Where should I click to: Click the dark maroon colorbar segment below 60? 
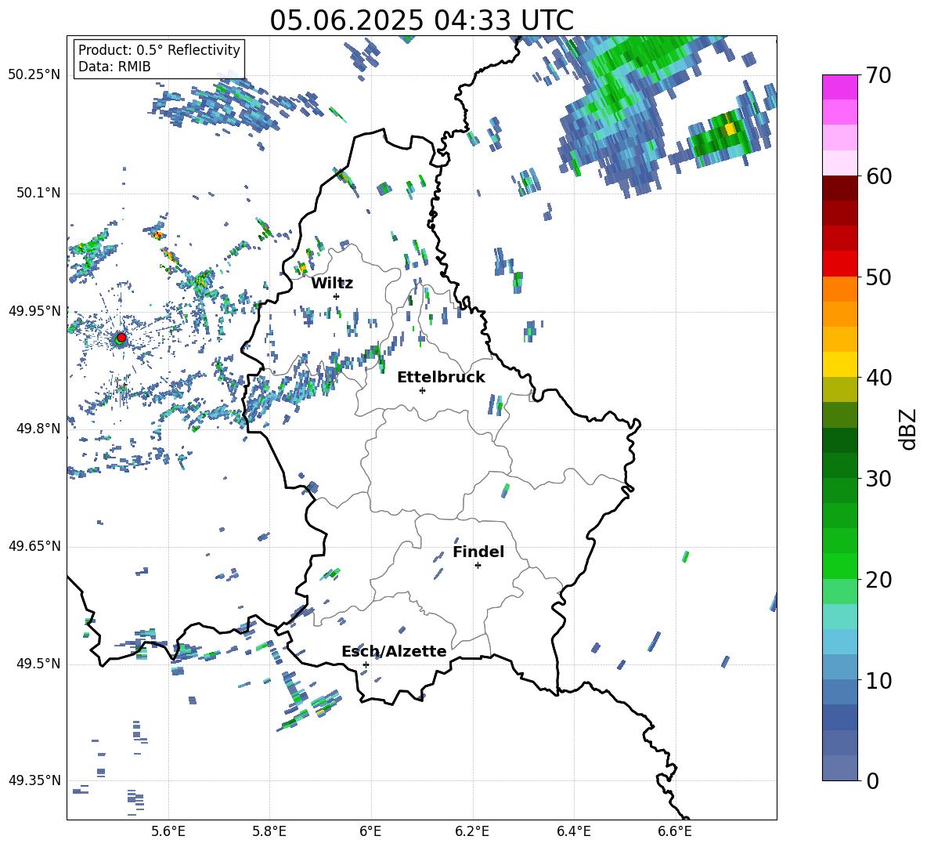(x=839, y=188)
